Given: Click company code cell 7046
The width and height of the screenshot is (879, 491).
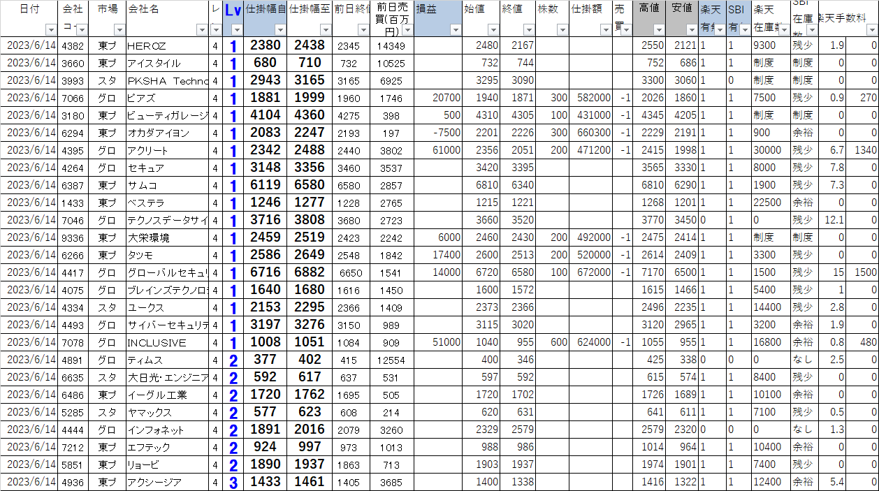Looking at the screenshot, I should 73,220.
